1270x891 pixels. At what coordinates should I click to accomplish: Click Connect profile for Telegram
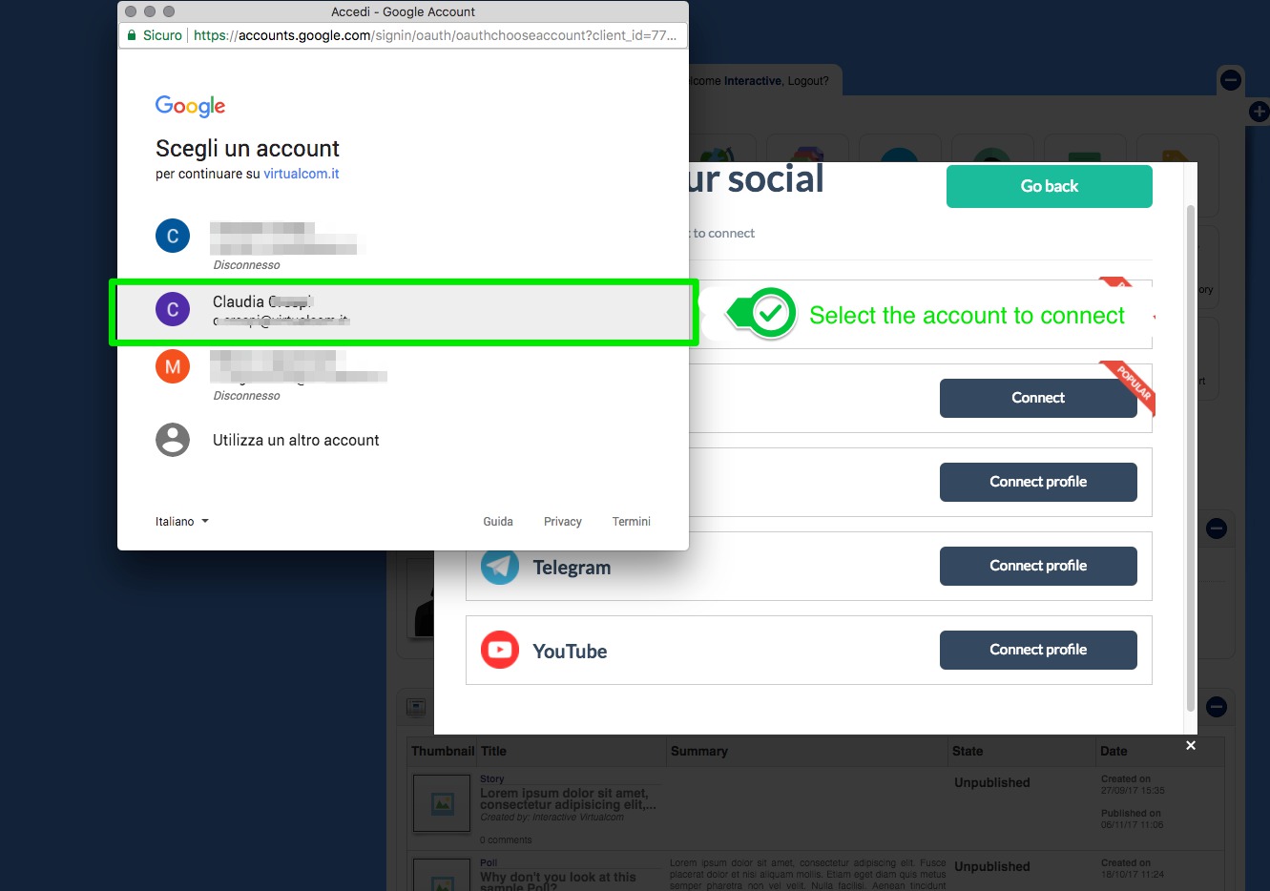(x=1038, y=566)
